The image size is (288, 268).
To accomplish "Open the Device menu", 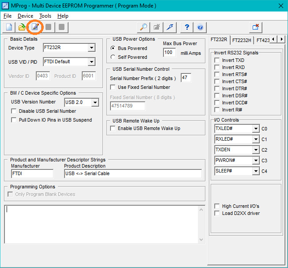I will click(x=25, y=16).
